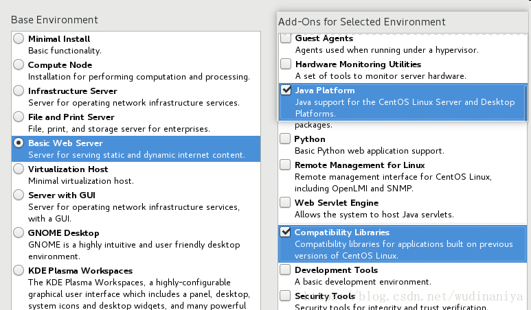The image size is (531, 310).
Task: Pick File and Print Server environment
Action: click(19, 117)
